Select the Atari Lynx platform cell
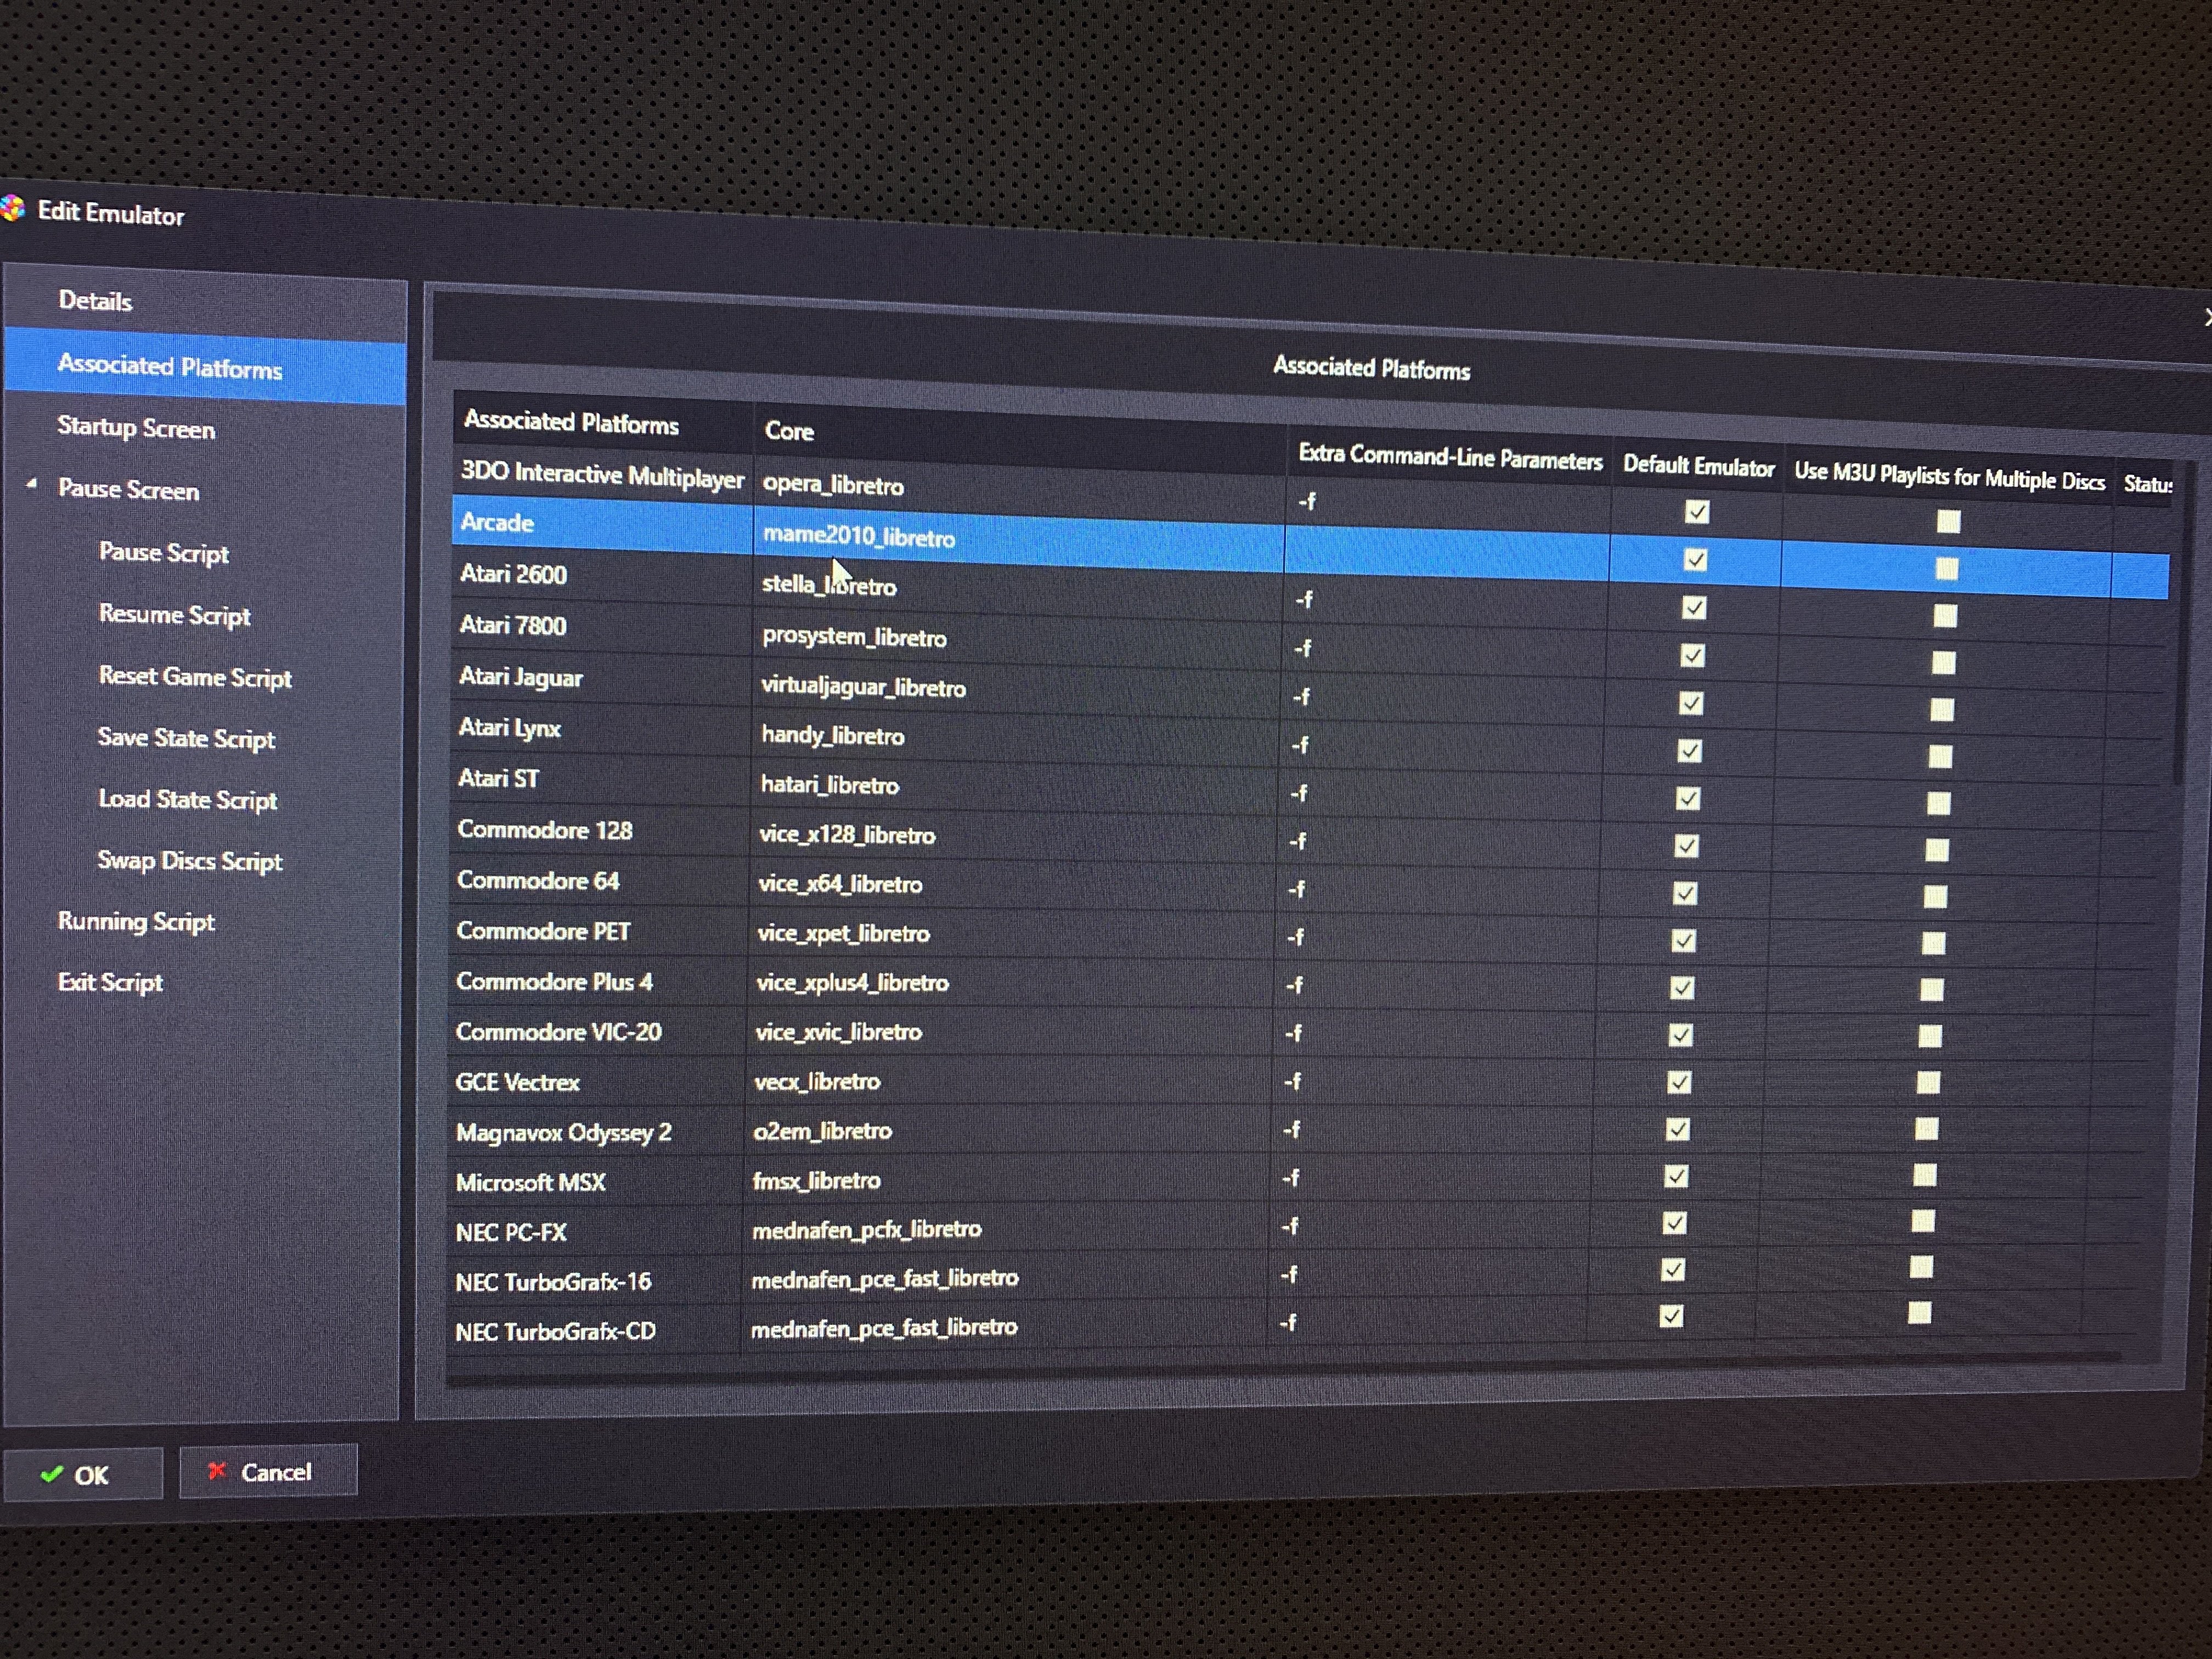This screenshot has width=2212, height=1659. tap(600, 728)
